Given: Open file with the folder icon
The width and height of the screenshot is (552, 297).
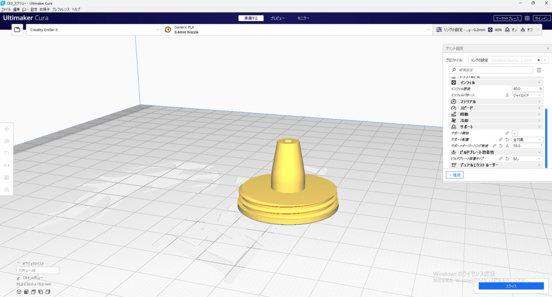Looking at the screenshot, I should [17, 30].
